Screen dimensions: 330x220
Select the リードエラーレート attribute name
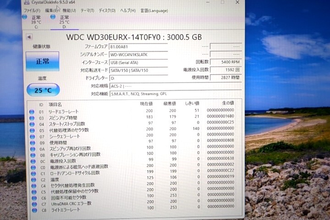click(63, 111)
